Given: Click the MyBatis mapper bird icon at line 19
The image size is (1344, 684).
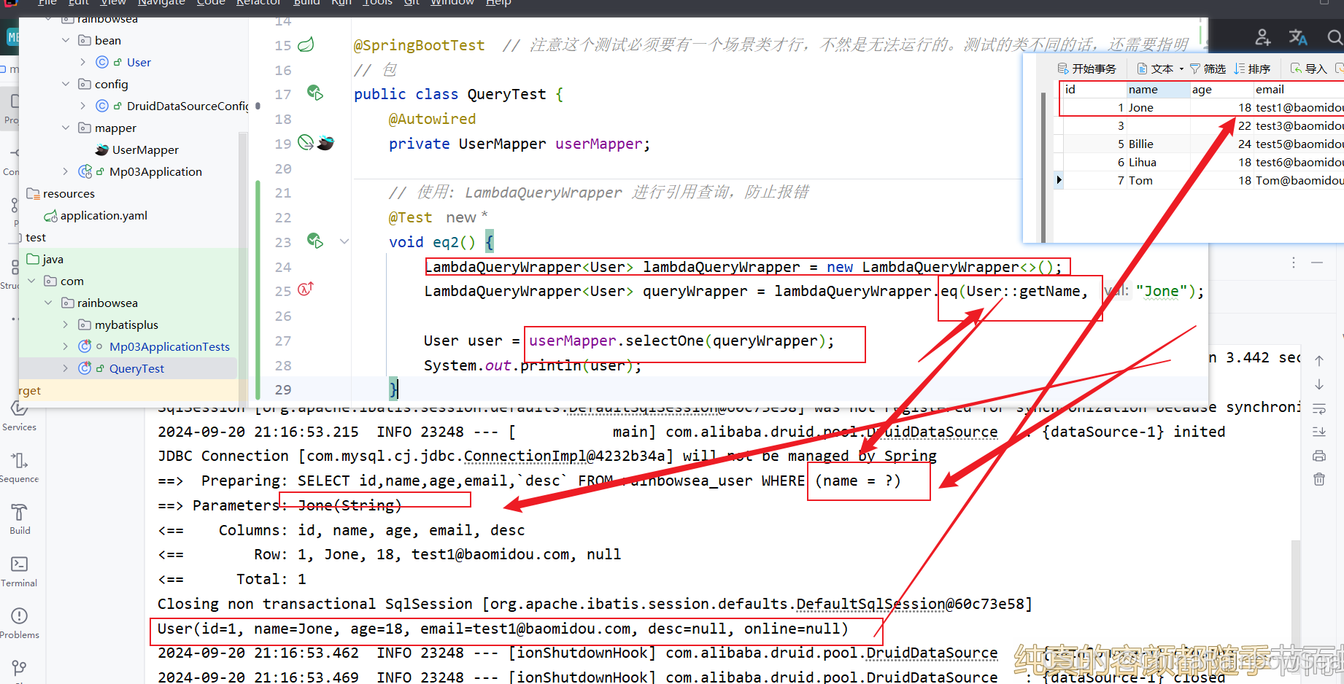Looking at the screenshot, I should pyautogui.click(x=325, y=143).
